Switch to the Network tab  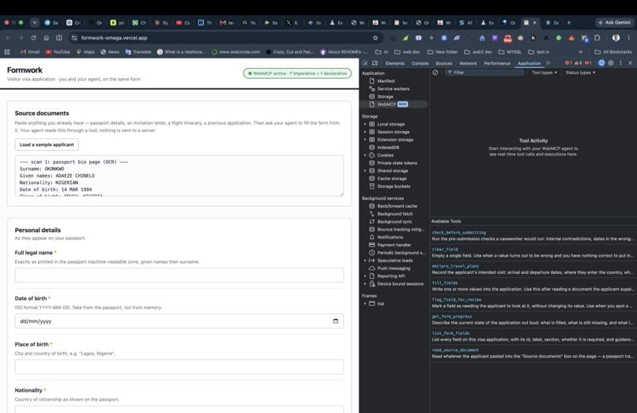coord(468,63)
